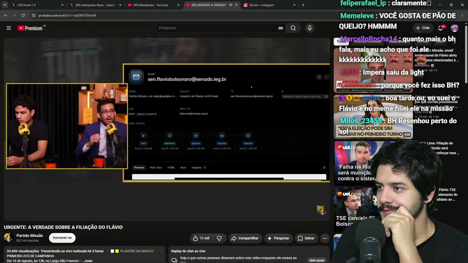The width and height of the screenshot is (468, 263).
Task: Open the 'ESSA ELEIÇÃO PODE SIM' video thumbnail
Action: pyautogui.click(x=374, y=117)
